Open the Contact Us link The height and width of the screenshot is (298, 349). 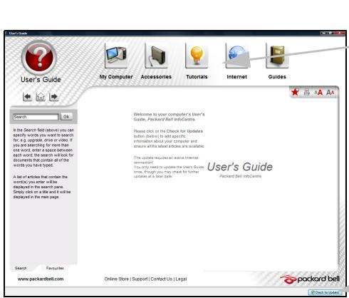pos(162,279)
